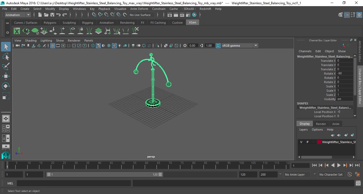
Task: Click the XGen preview eye icon
Action: 26,31
